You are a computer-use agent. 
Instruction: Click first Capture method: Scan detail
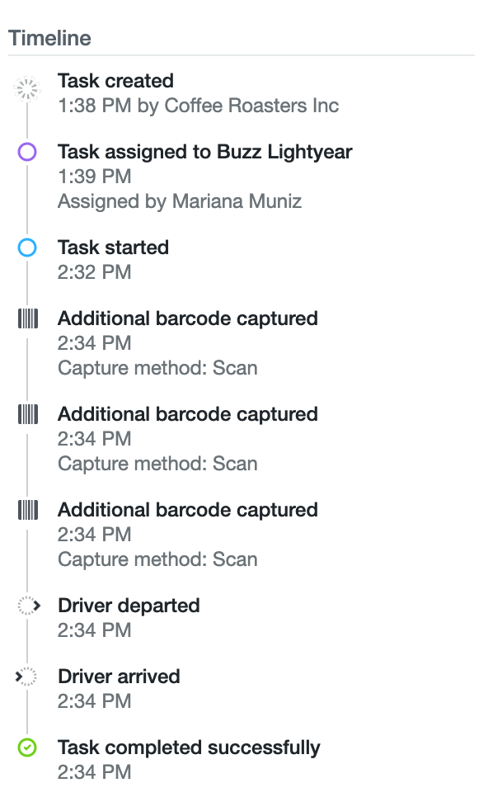tap(157, 368)
